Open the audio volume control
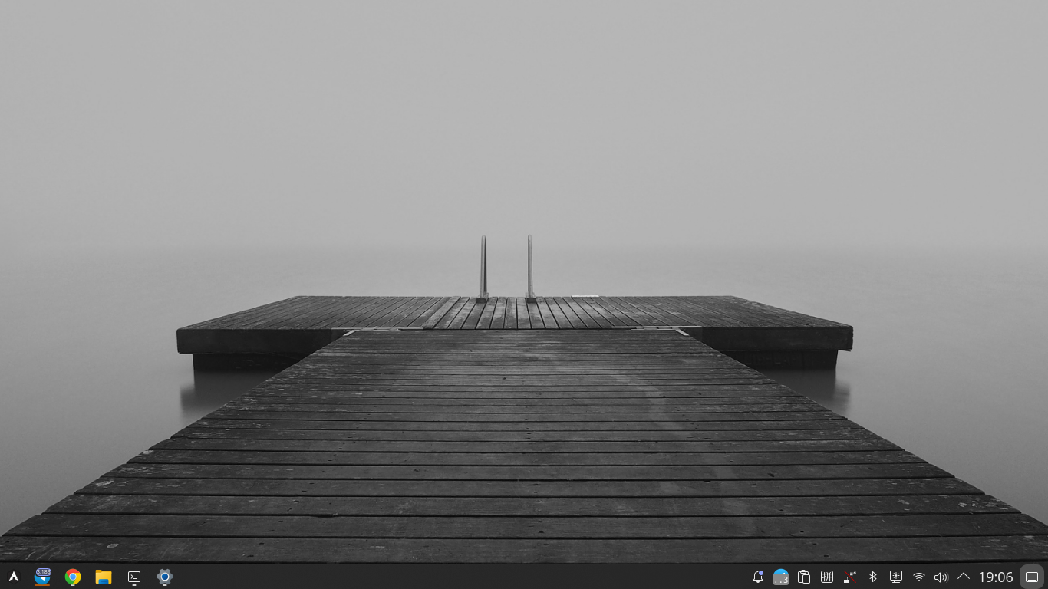Screen dimensions: 1048x589 pyautogui.click(x=941, y=577)
